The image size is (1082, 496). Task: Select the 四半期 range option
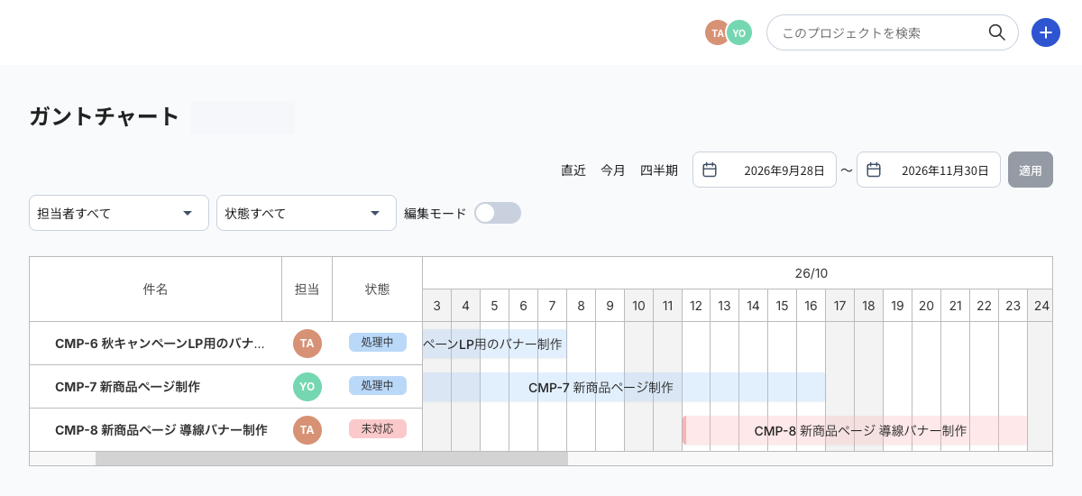pyautogui.click(x=659, y=170)
